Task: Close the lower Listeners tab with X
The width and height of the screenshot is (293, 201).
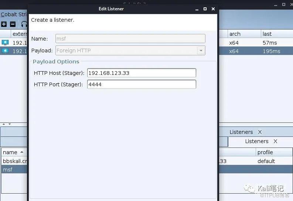Action: 275,141
